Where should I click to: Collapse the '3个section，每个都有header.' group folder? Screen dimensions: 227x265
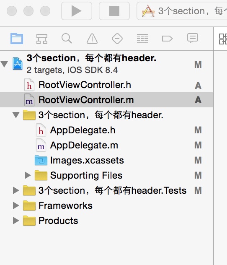point(16,115)
